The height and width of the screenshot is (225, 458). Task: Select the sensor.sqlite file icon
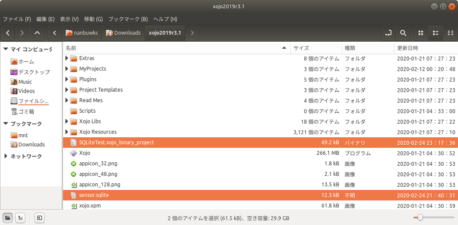point(74,195)
